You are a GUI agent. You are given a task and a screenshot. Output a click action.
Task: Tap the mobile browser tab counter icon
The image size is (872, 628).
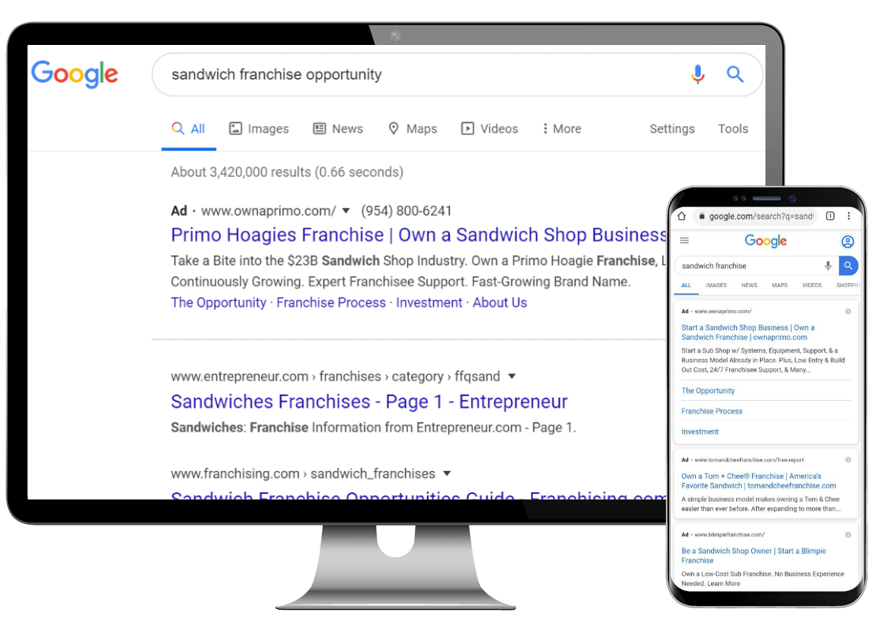tap(830, 216)
